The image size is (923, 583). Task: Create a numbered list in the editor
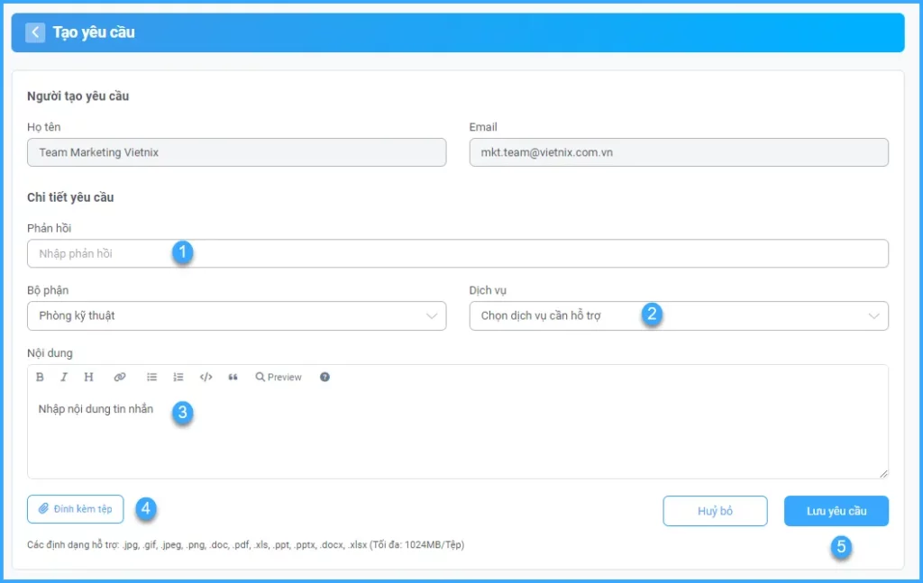pyautogui.click(x=178, y=378)
